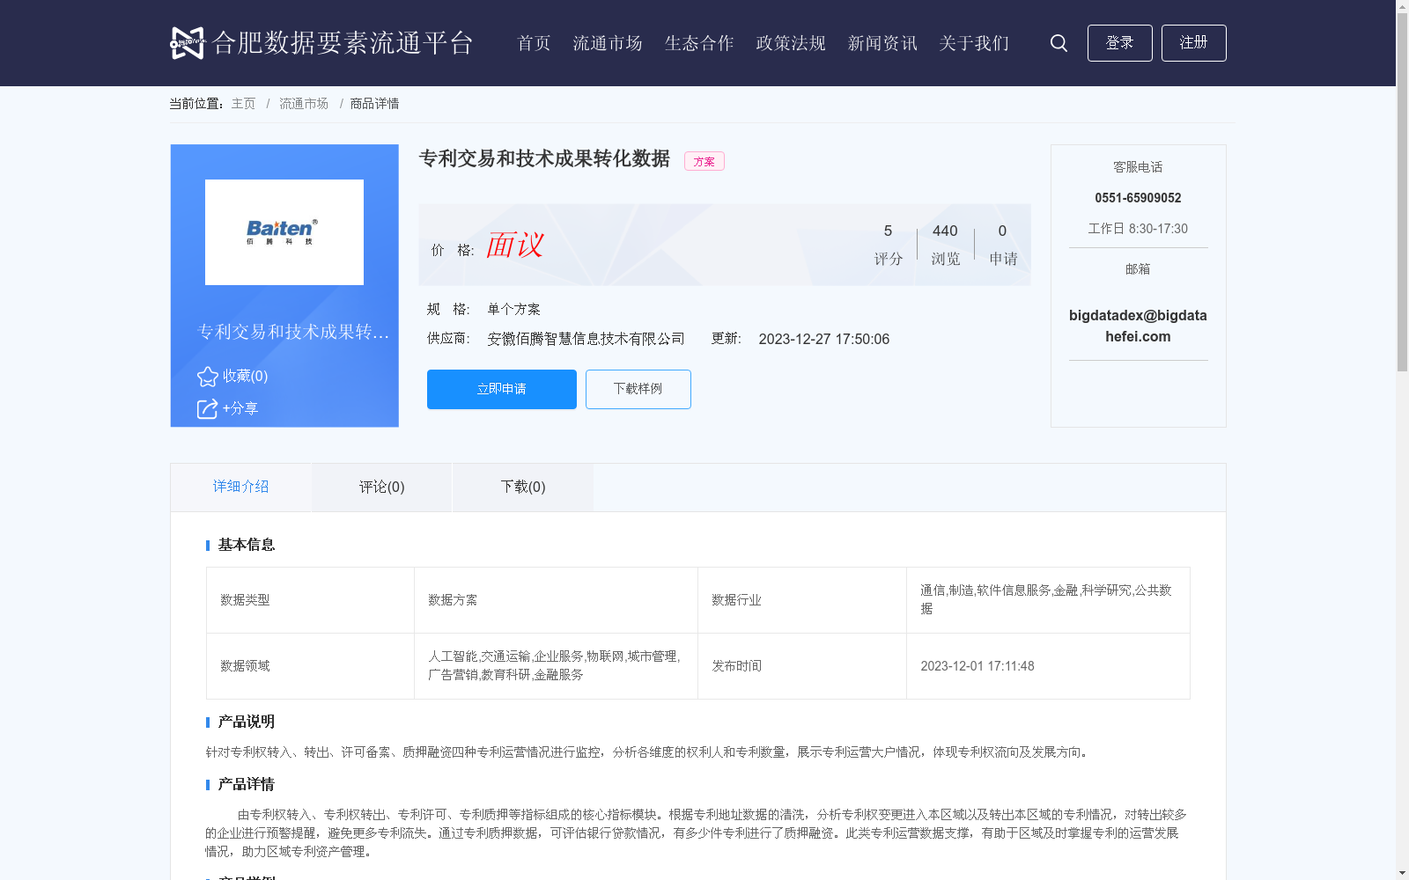The height and width of the screenshot is (880, 1409).
Task: Click the 登录 login button
Action: click(x=1119, y=43)
